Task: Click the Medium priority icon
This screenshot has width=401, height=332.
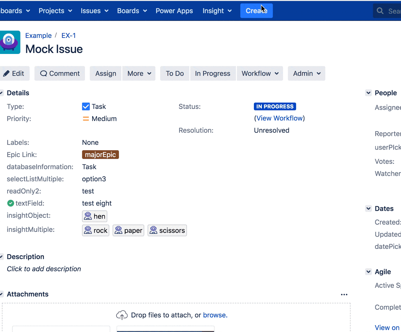Action: [x=85, y=118]
